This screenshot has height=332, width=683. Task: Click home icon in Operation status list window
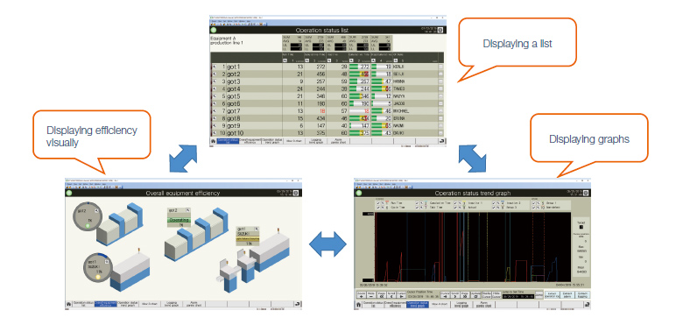[x=213, y=141]
